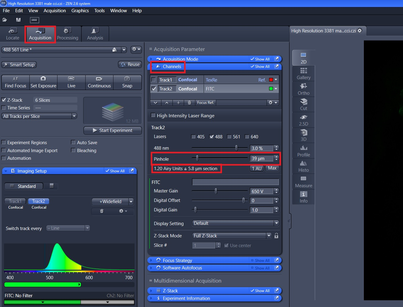Adjust the Master Gain slider

[216, 191]
